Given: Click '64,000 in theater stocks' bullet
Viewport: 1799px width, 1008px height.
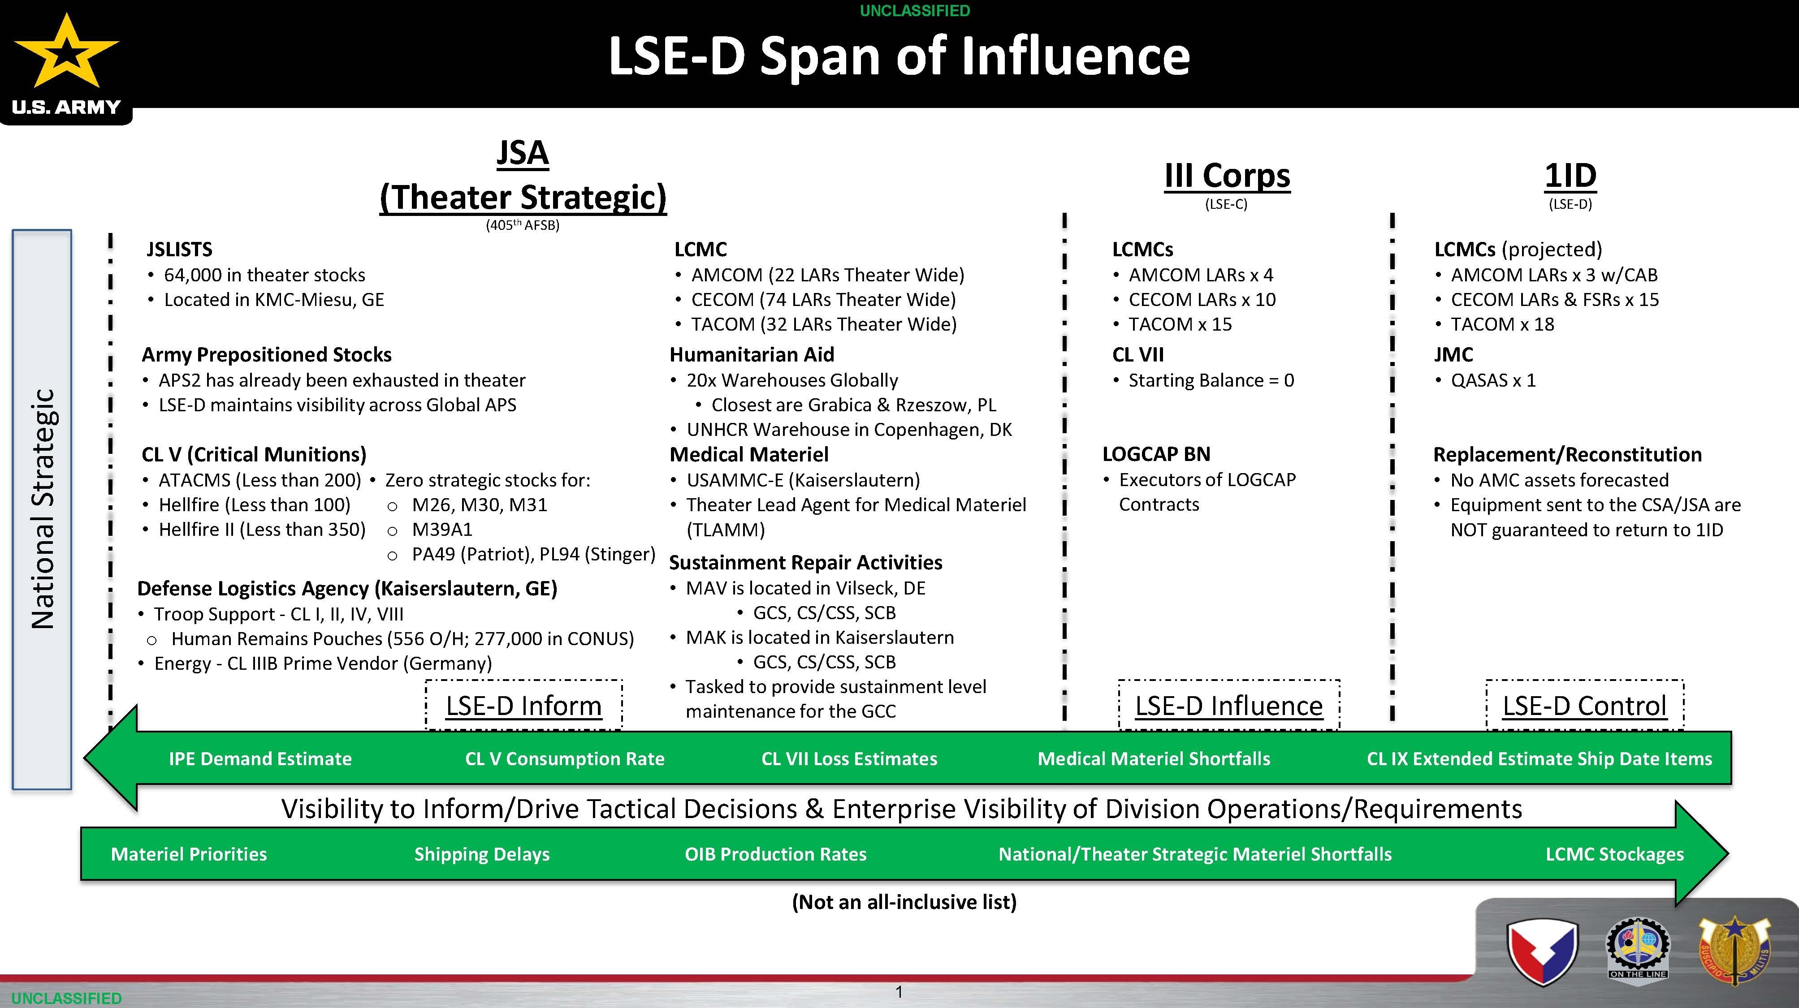Looking at the screenshot, I should click(x=265, y=275).
